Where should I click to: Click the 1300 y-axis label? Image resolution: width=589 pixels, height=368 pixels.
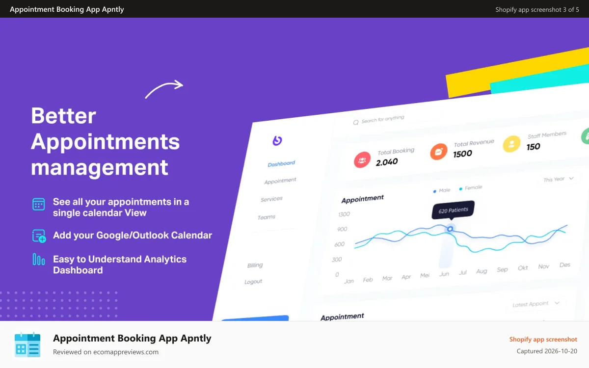pos(344,214)
